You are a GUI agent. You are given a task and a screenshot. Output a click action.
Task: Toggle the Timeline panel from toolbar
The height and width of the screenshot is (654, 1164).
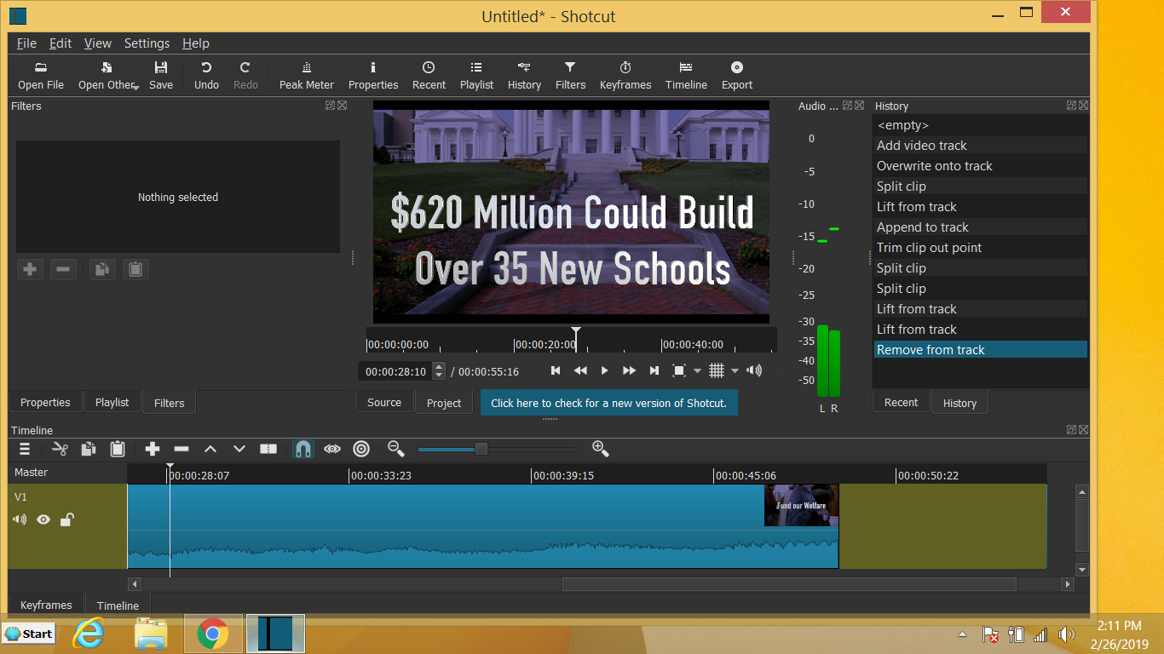click(686, 75)
